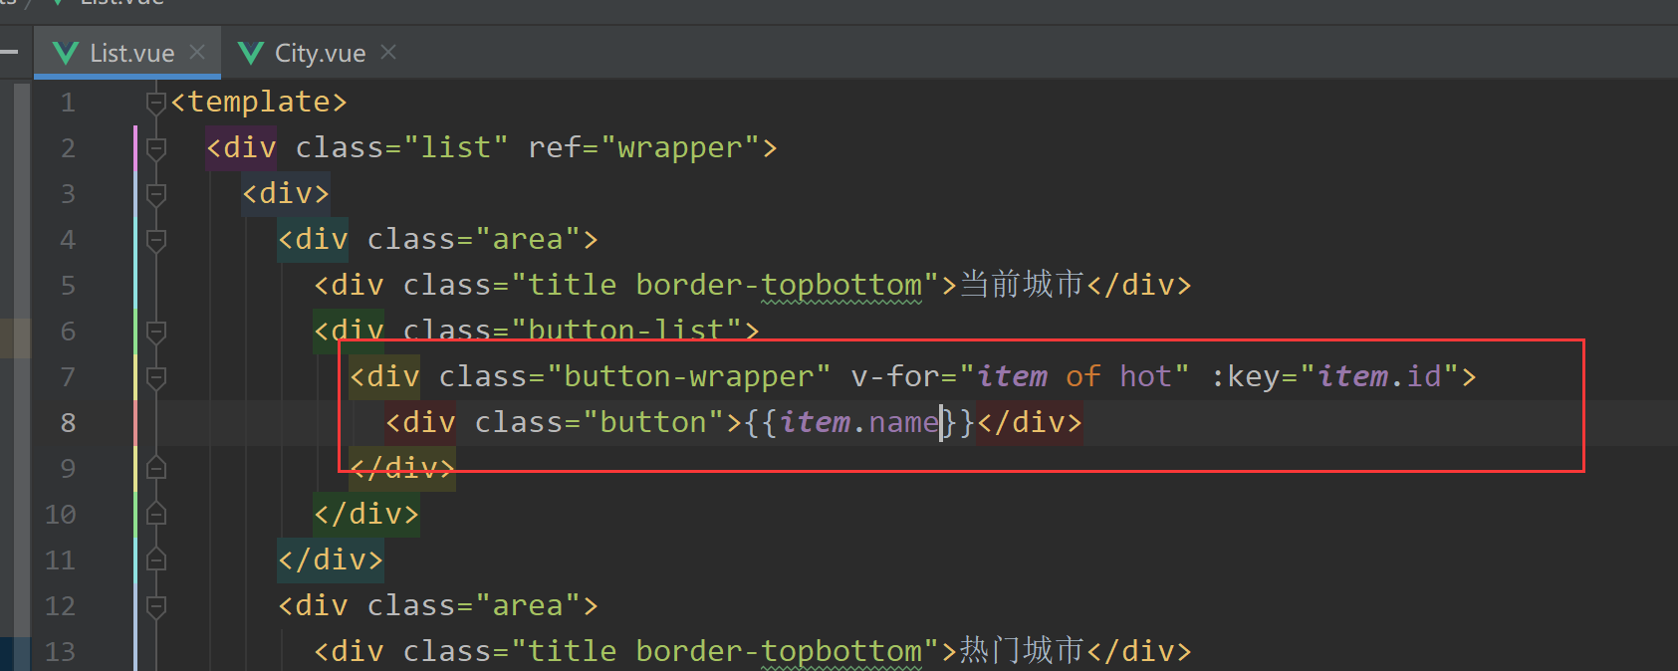Viewport: 1678px width, 671px height.
Task: Click the fold end marker at line 10
Action: point(156,513)
